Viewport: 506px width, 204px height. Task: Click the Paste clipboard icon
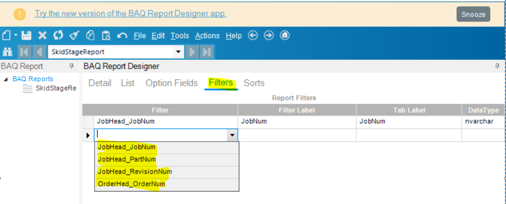pyautogui.click(x=106, y=36)
